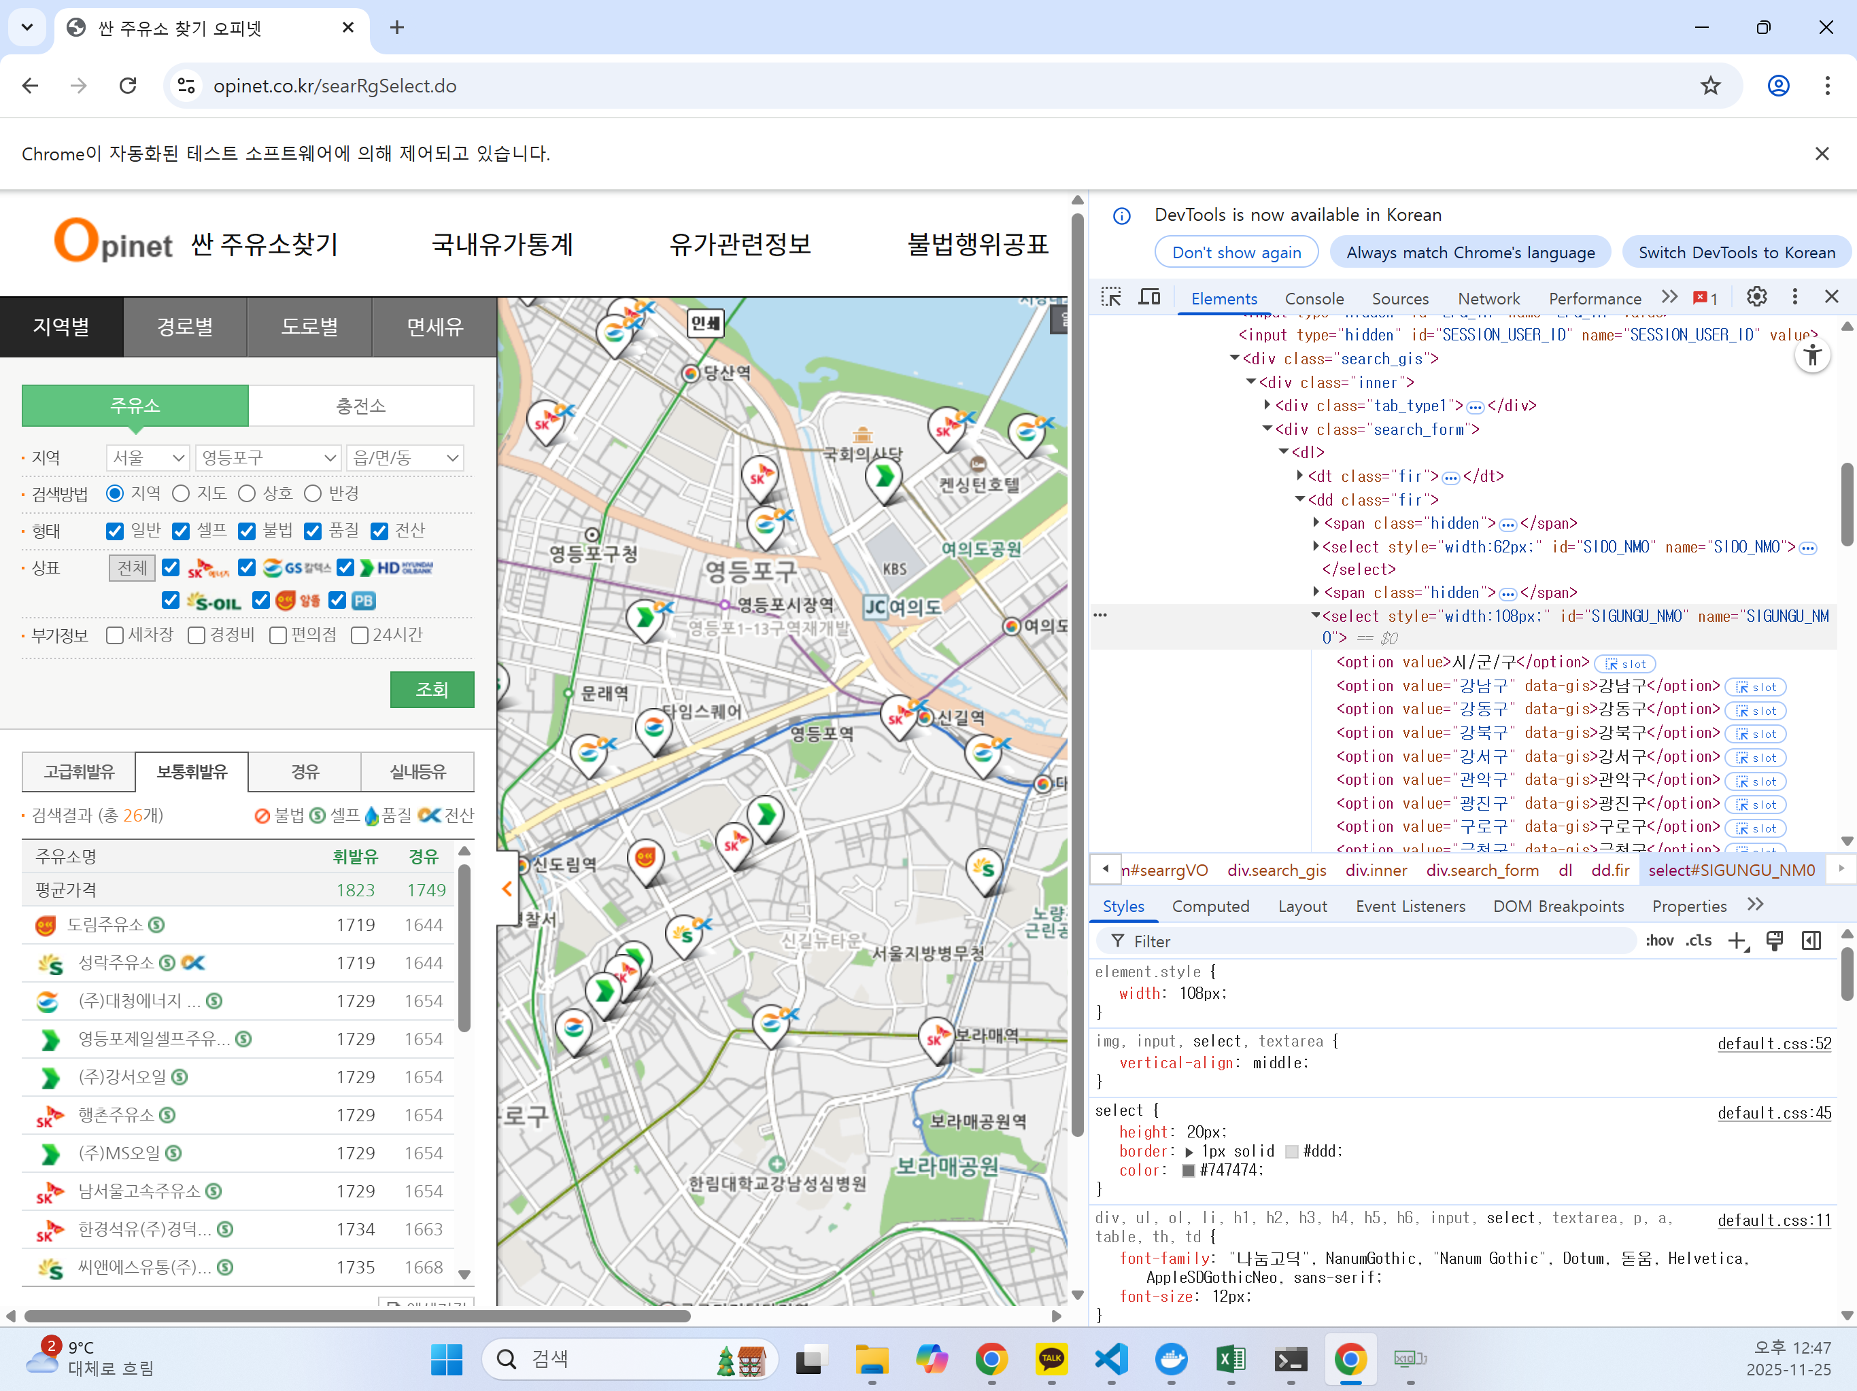Reload the page with refresh icon

coord(128,86)
